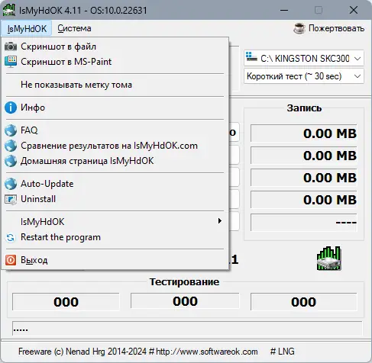
Task: Click the first 0.00 MB write field
Action: coord(304,133)
